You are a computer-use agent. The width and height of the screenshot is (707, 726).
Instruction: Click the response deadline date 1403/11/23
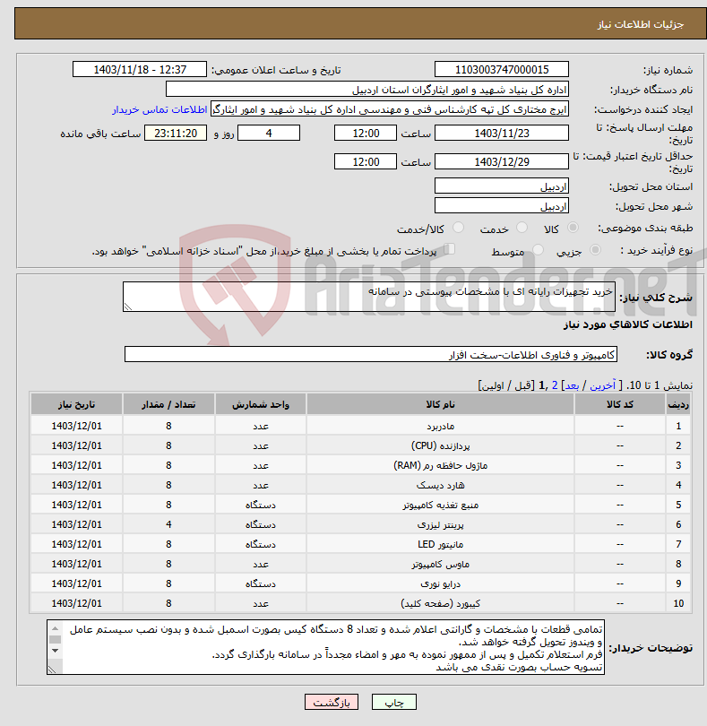pos(502,134)
